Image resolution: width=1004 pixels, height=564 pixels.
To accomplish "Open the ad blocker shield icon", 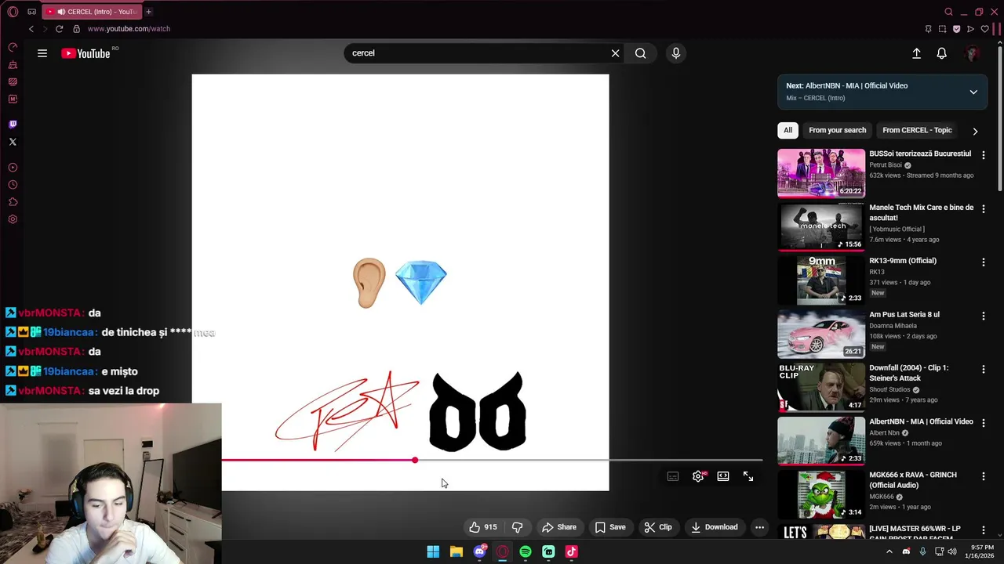I will (x=956, y=29).
